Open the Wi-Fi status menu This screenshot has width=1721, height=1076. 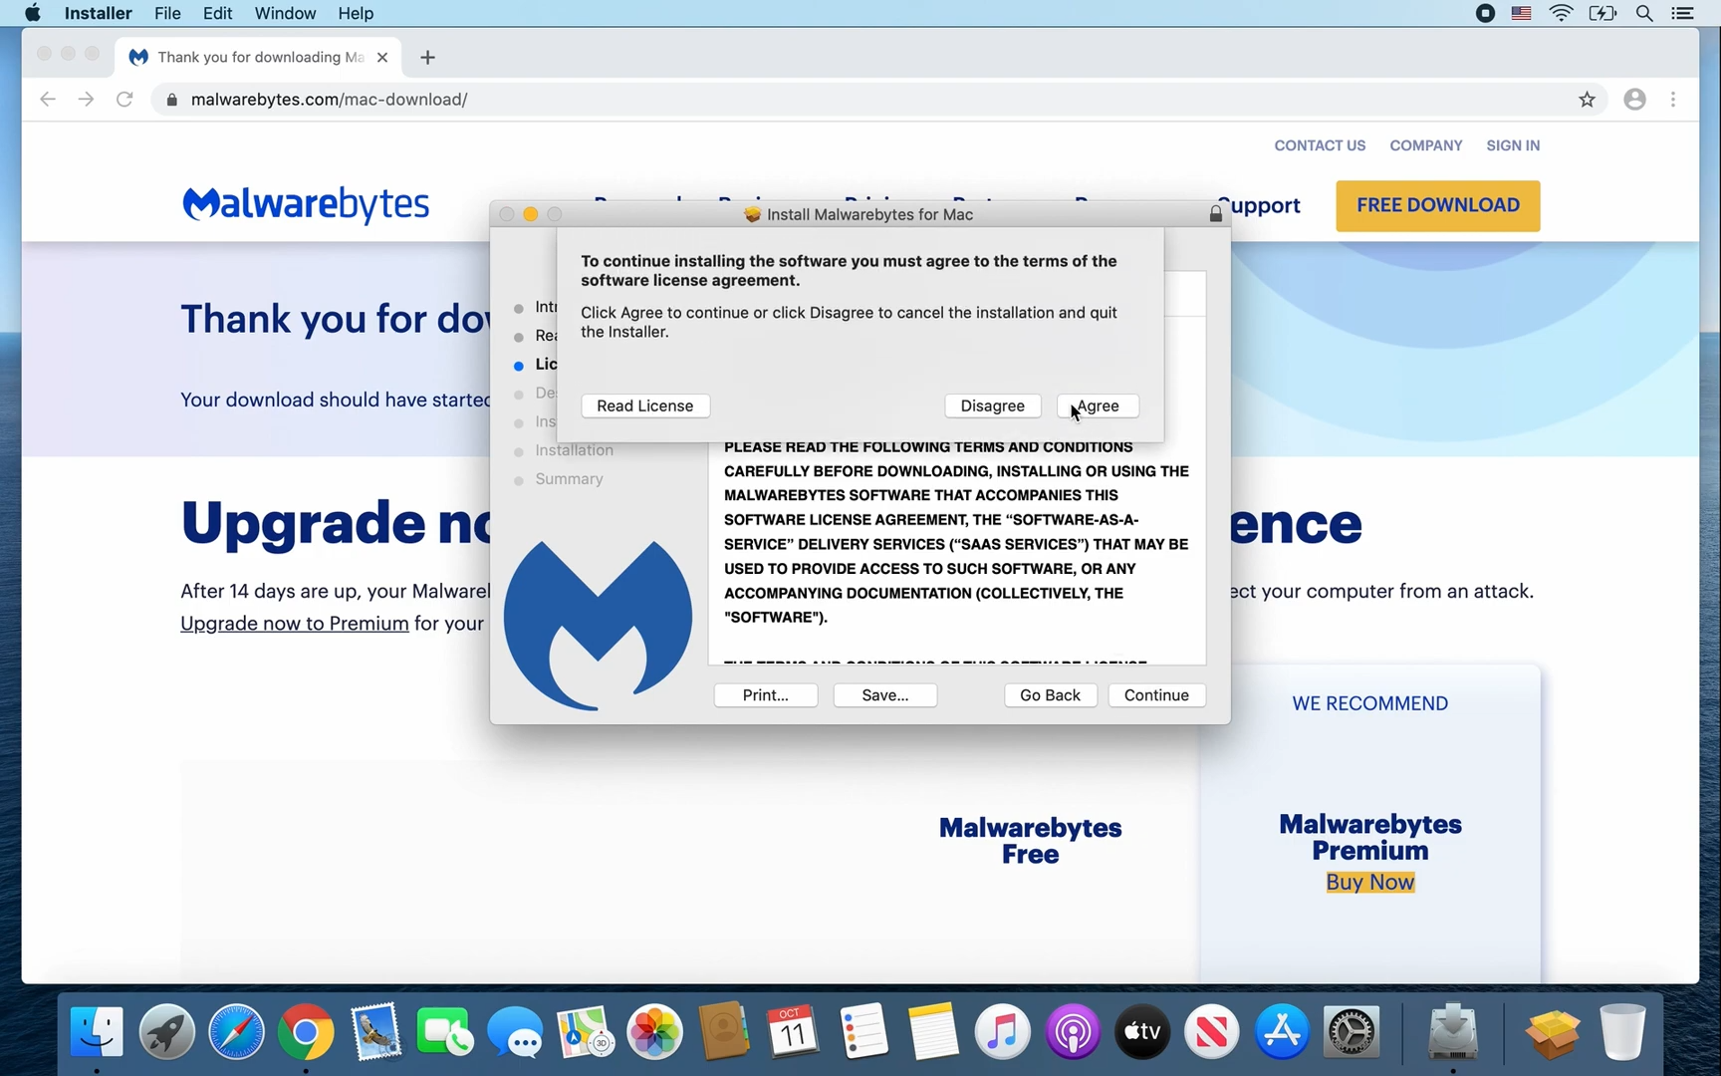coord(1561,13)
